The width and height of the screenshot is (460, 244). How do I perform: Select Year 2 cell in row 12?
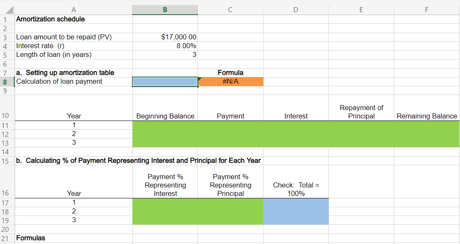pyautogui.click(x=74, y=134)
